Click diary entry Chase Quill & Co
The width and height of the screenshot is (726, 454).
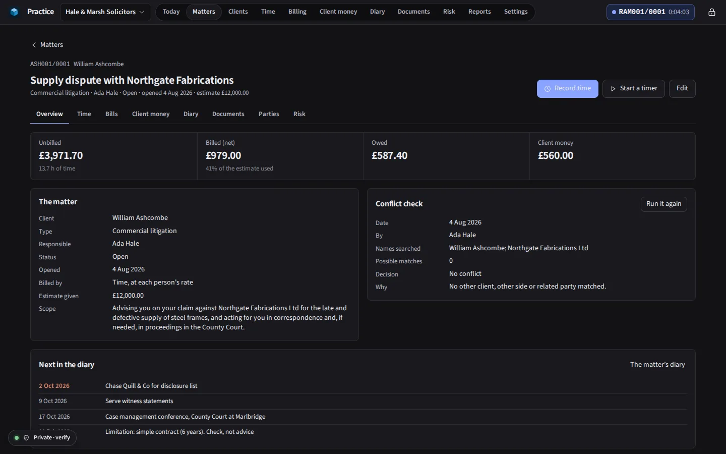pos(151,386)
